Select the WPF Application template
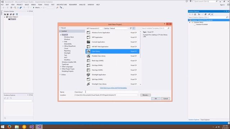Image resolution: width=230 pixels, height=129 pixels. pyautogui.click(x=112, y=37)
